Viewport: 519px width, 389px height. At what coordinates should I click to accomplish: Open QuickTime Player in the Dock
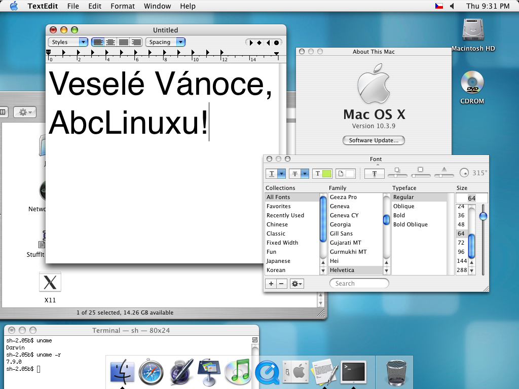click(x=267, y=373)
